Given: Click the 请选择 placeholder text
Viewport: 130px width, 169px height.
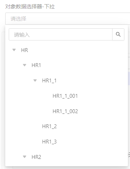Looking at the screenshot, I should pyautogui.click(x=19, y=19).
